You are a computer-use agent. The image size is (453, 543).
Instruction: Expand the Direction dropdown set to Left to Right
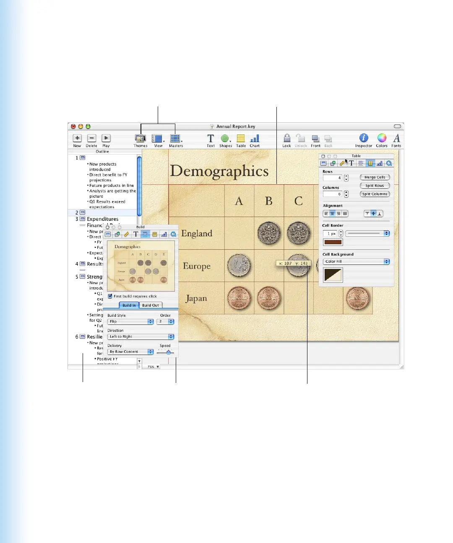point(141,337)
